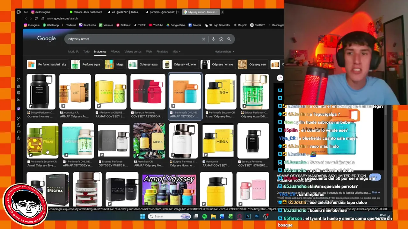This screenshot has width=408, height=229.
Task: Expand the Más filters dropdown
Action: click(176, 52)
